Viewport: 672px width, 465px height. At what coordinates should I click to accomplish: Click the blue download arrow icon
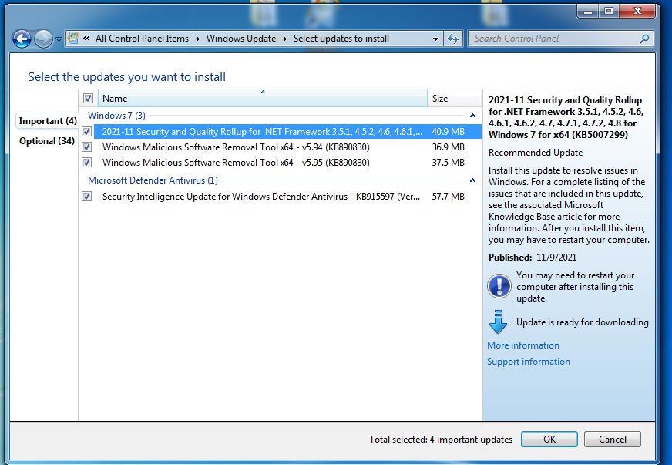click(x=498, y=322)
